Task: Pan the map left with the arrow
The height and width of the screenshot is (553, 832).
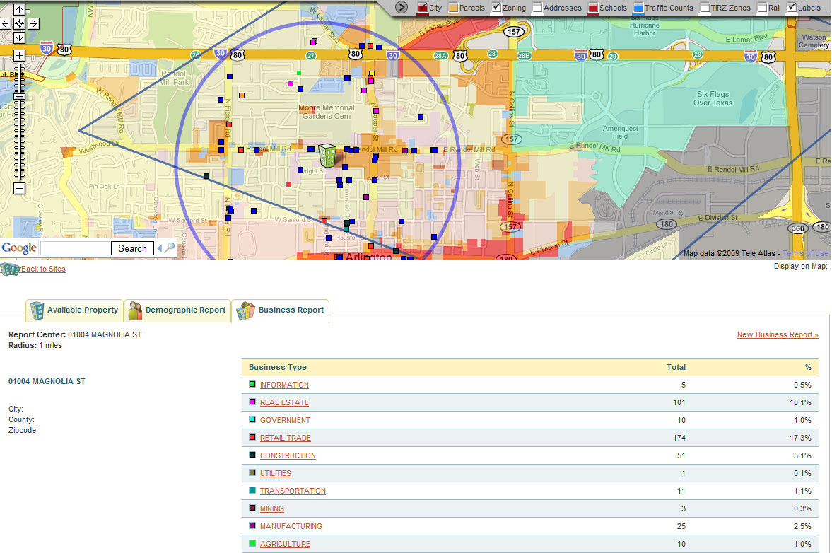Action: tap(6, 23)
